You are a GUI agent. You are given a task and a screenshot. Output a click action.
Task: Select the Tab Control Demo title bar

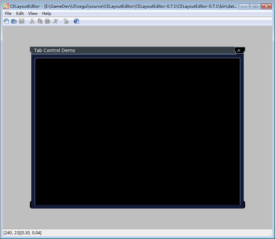click(x=133, y=50)
